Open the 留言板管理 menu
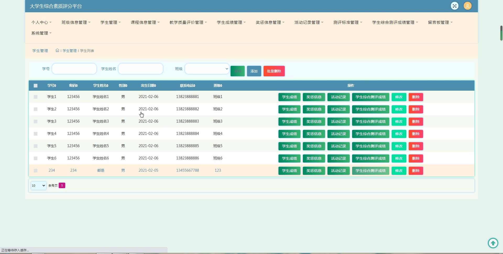Image resolution: width=503 pixels, height=254 pixels. [440, 22]
